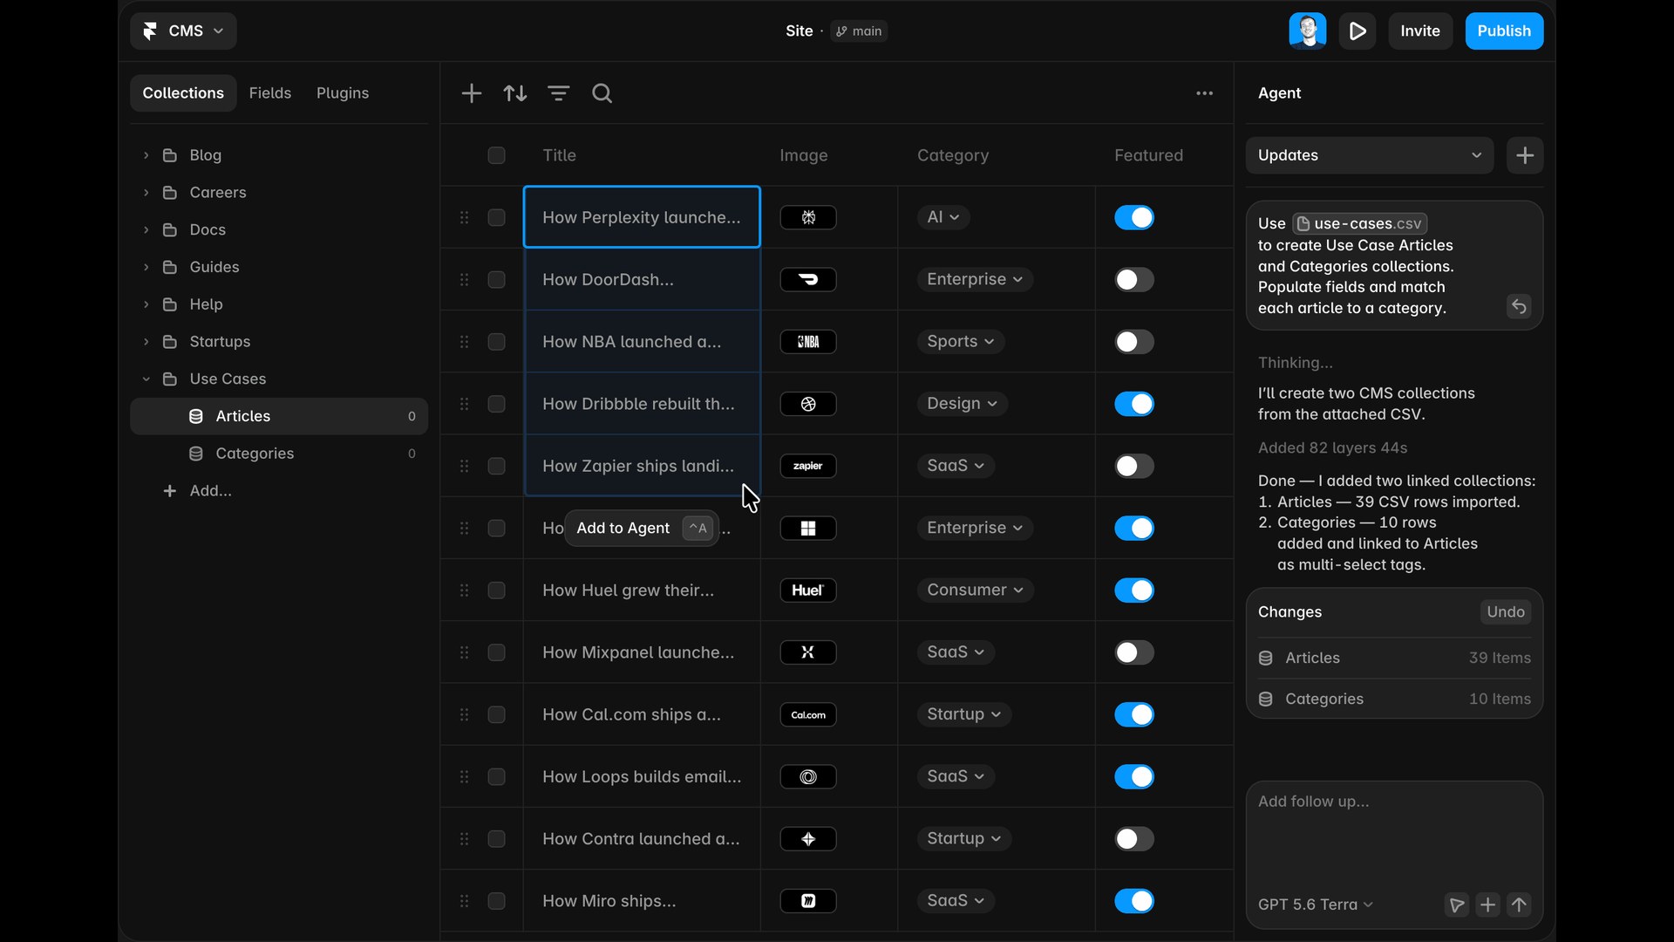Select the Categories collection in sidebar
Screen dimensions: 1674x942
pyautogui.click(x=279, y=454)
